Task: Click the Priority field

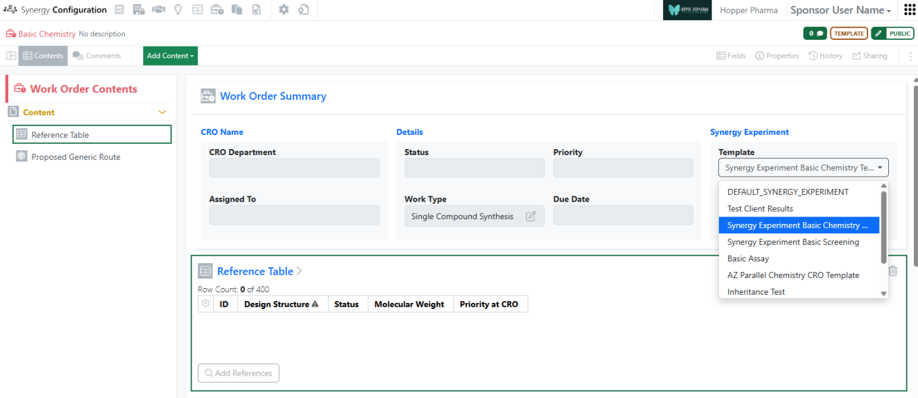Action: pyautogui.click(x=623, y=168)
